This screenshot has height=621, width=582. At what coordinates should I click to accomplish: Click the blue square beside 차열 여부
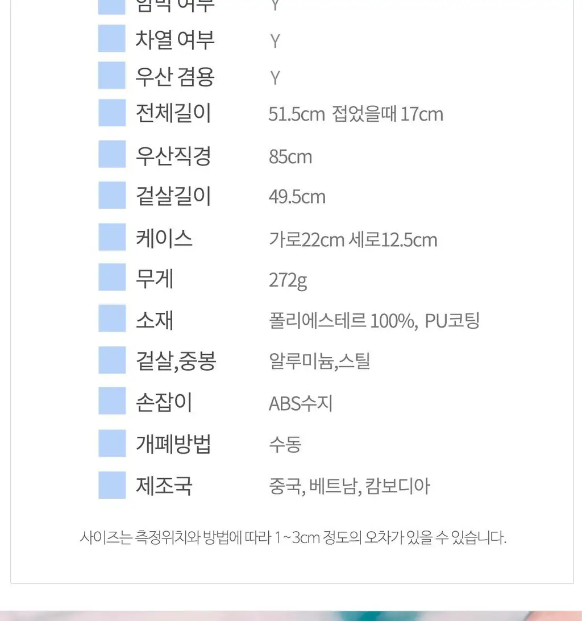click(111, 39)
